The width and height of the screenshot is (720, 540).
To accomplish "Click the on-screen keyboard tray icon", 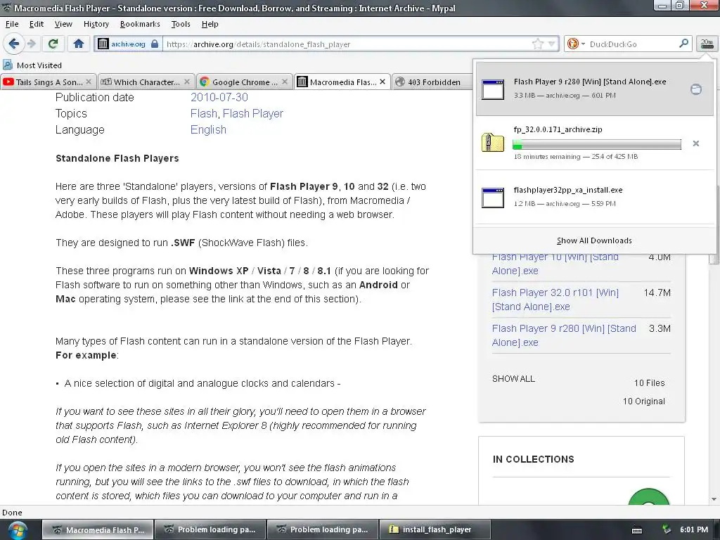I will point(637,530).
